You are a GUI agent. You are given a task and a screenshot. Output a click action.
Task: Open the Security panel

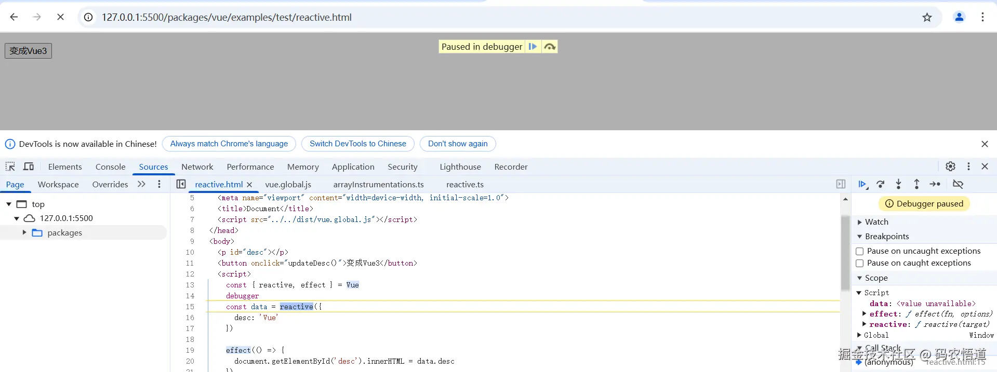(402, 167)
